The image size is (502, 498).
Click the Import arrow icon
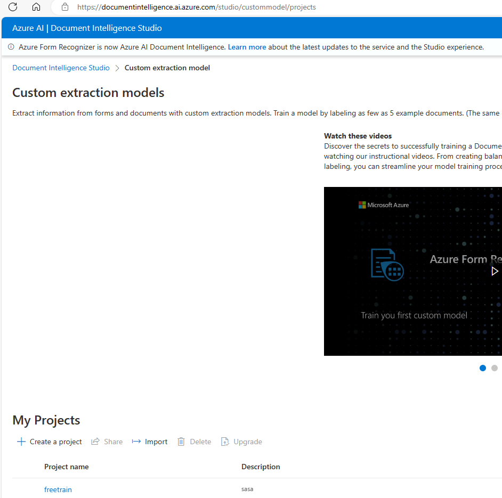coord(136,442)
